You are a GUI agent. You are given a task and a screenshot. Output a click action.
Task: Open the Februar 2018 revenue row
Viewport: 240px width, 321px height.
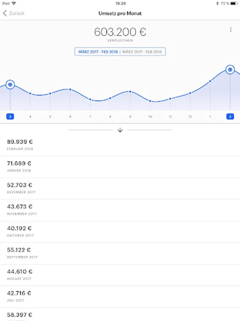120,145
